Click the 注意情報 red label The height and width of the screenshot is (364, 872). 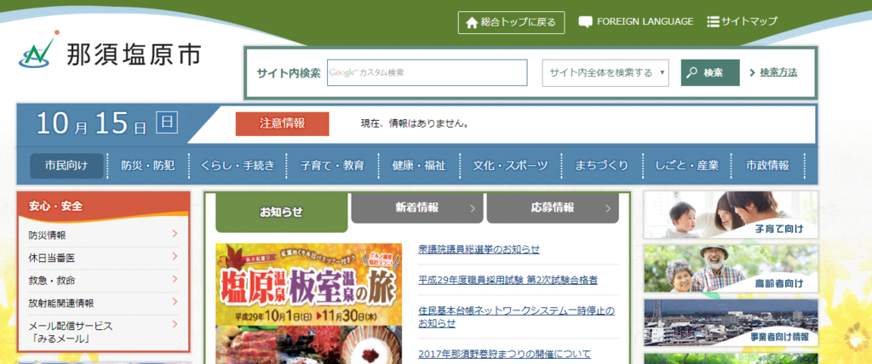(x=282, y=124)
